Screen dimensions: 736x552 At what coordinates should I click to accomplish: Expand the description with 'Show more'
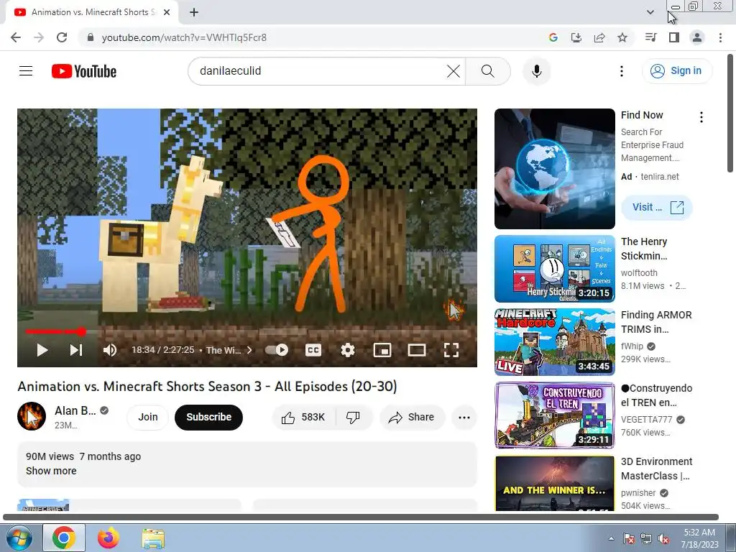click(x=51, y=471)
